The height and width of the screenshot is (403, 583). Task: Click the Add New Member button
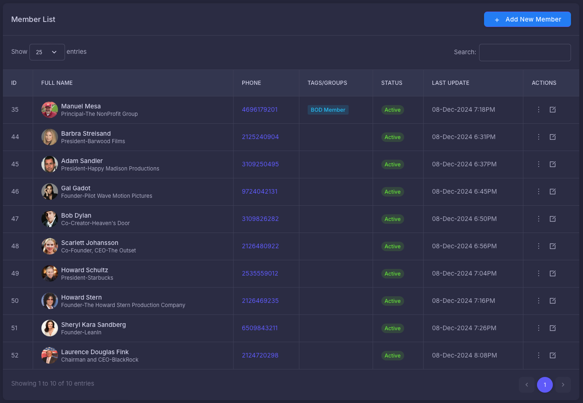click(x=528, y=19)
